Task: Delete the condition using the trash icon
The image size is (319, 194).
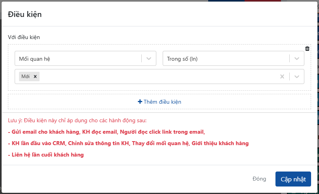Action: tap(307, 49)
